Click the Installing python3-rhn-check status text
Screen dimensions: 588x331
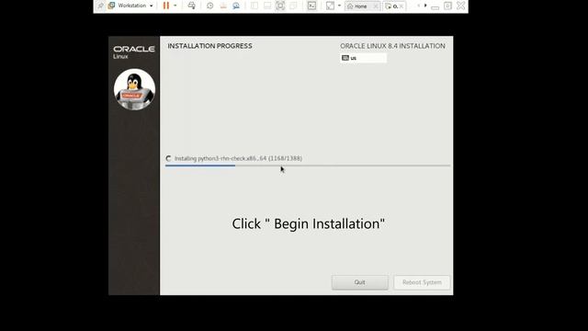click(238, 158)
